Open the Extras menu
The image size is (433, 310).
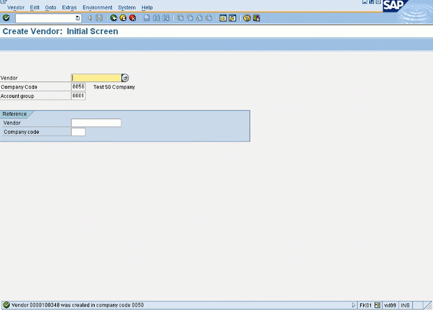pyautogui.click(x=69, y=7)
